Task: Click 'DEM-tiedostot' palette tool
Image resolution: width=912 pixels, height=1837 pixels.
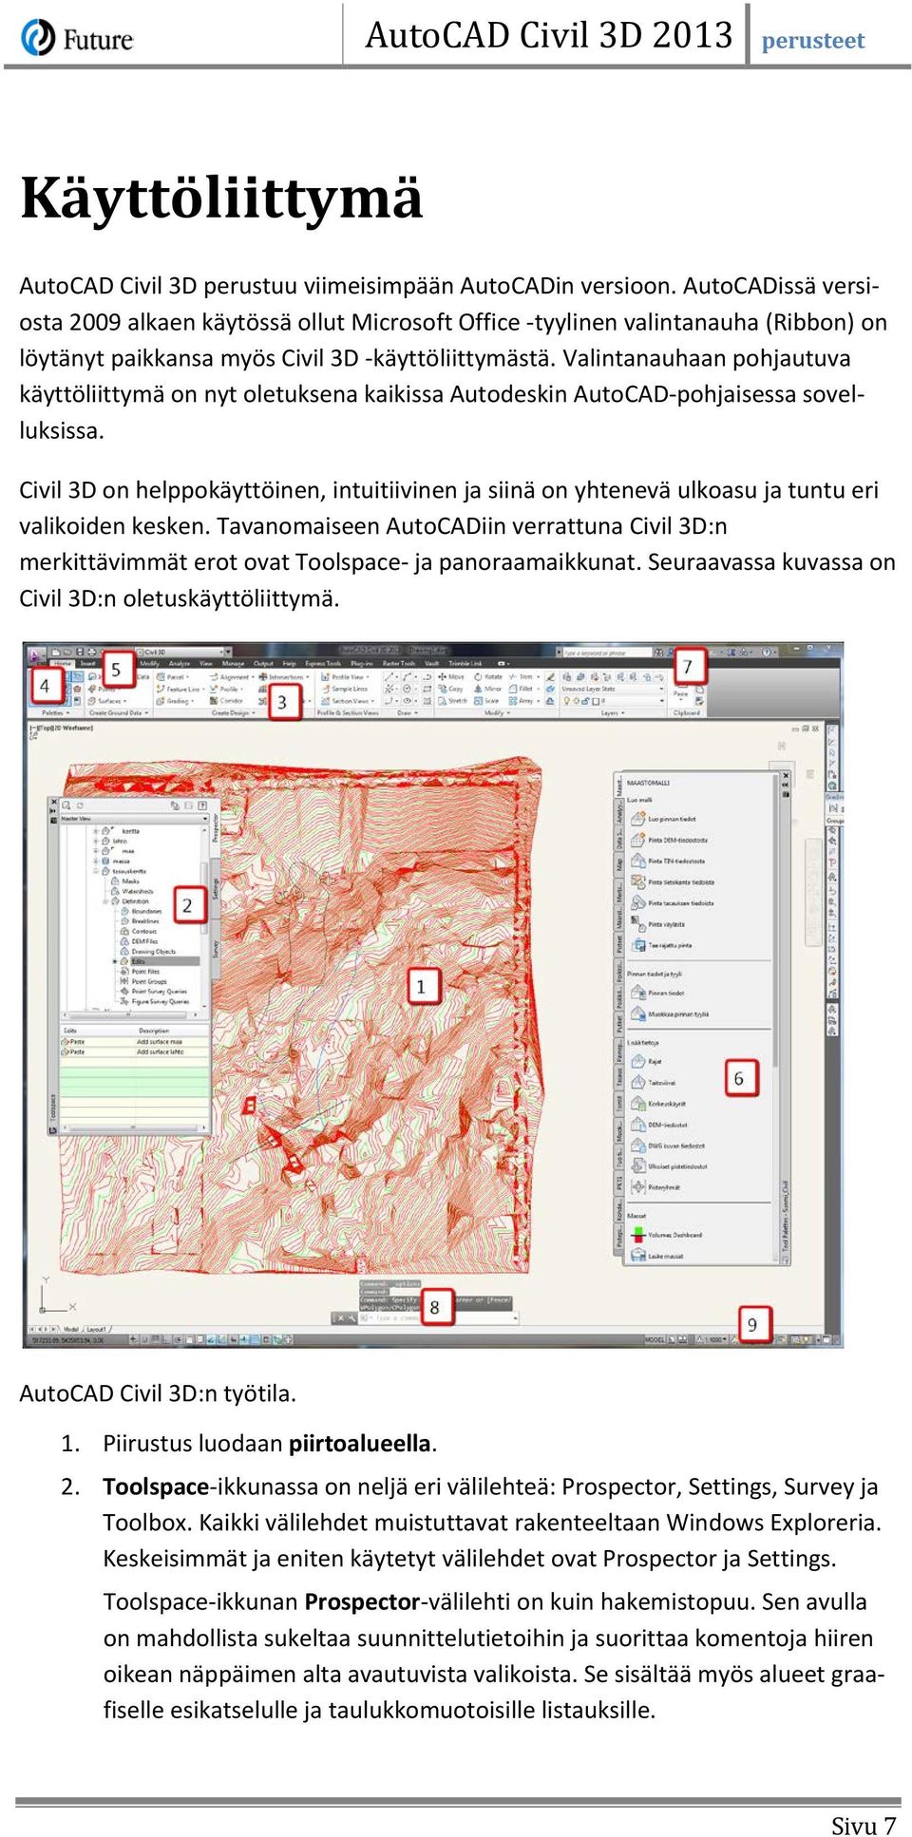Action: click(x=658, y=1124)
